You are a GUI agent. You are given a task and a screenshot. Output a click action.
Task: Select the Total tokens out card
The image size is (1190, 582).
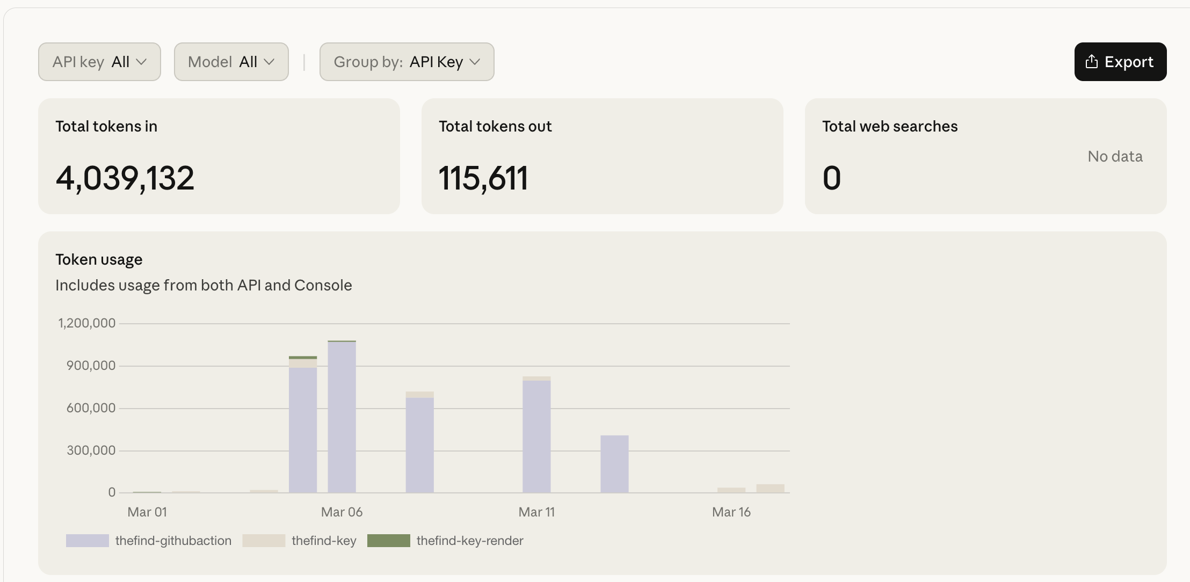pos(603,156)
